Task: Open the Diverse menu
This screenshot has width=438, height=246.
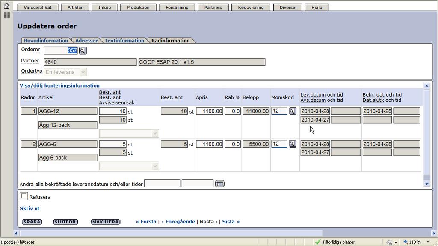Action: [x=287, y=7]
